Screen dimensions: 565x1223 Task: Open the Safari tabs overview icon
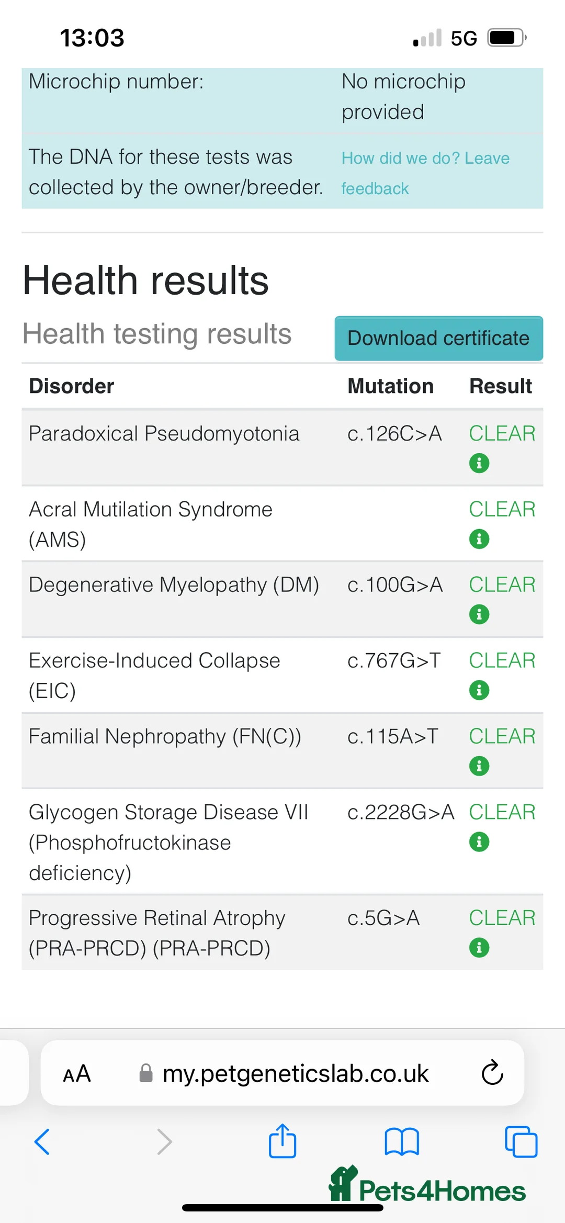pyautogui.click(x=521, y=1141)
